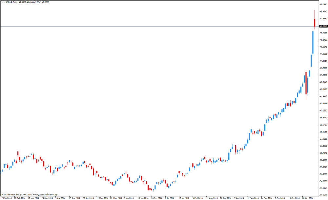Click date label 12 Sep 2014

(253, 198)
